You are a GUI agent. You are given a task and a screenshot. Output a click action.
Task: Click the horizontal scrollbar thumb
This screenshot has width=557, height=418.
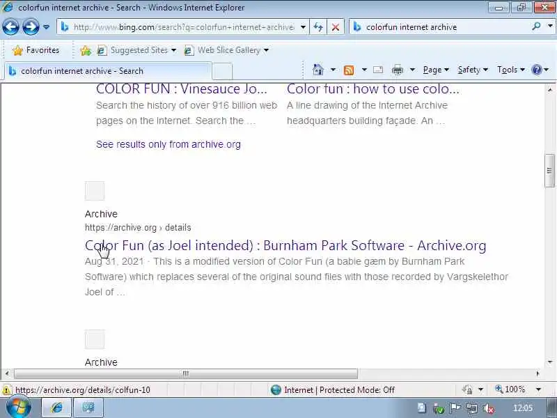(x=186, y=373)
